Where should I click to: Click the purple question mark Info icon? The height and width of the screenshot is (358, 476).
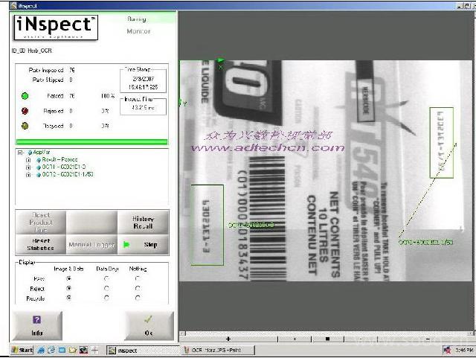point(36,319)
